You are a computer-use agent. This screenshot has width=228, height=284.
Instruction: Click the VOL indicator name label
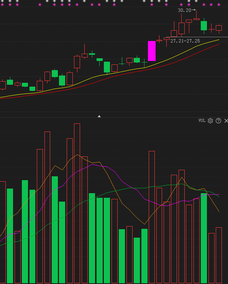202,120
